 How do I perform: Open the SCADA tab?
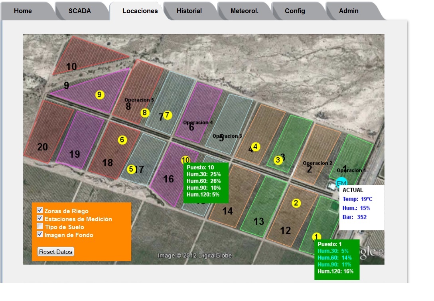tap(80, 11)
